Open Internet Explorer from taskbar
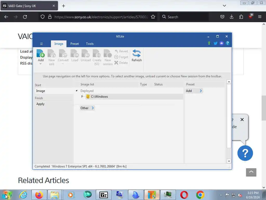The height and width of the screenshot is (200, 266). tap(23, 195)
